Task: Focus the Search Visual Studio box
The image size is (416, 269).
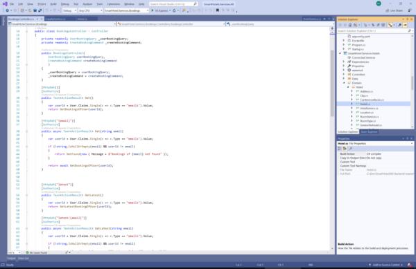Action: tap(173, 4)
